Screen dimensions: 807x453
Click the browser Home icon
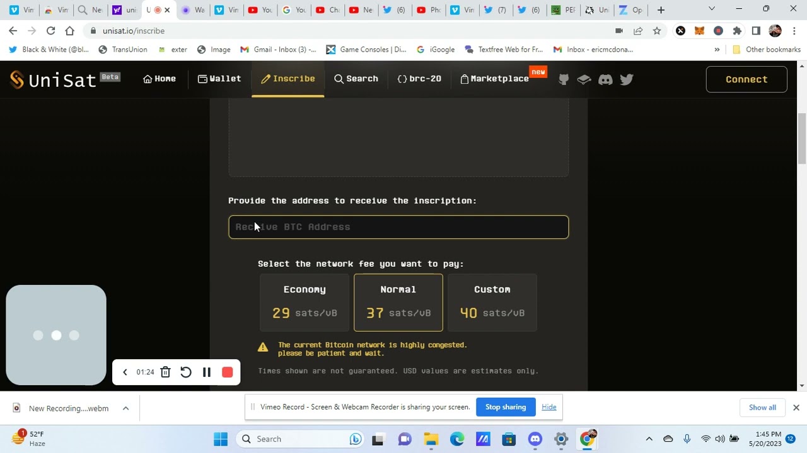(x=70, y=31)
